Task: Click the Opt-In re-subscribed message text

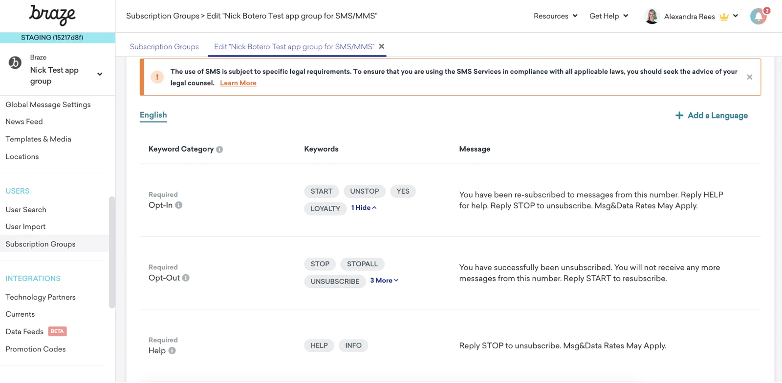Action: tap(591, 200)
